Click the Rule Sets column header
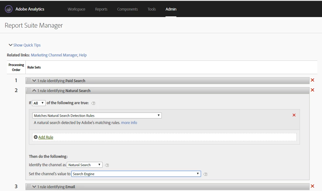Viewport: 322px width, 191px height. point(34,67)
